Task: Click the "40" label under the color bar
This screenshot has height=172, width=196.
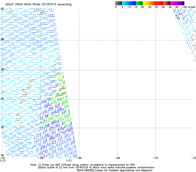Action: [x=170, y=7]
